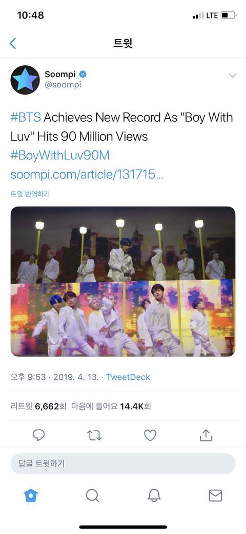Tap 트윗 번역하기 to translate tweet
This screenshot has width=246, height=534.
coord(30,194)
